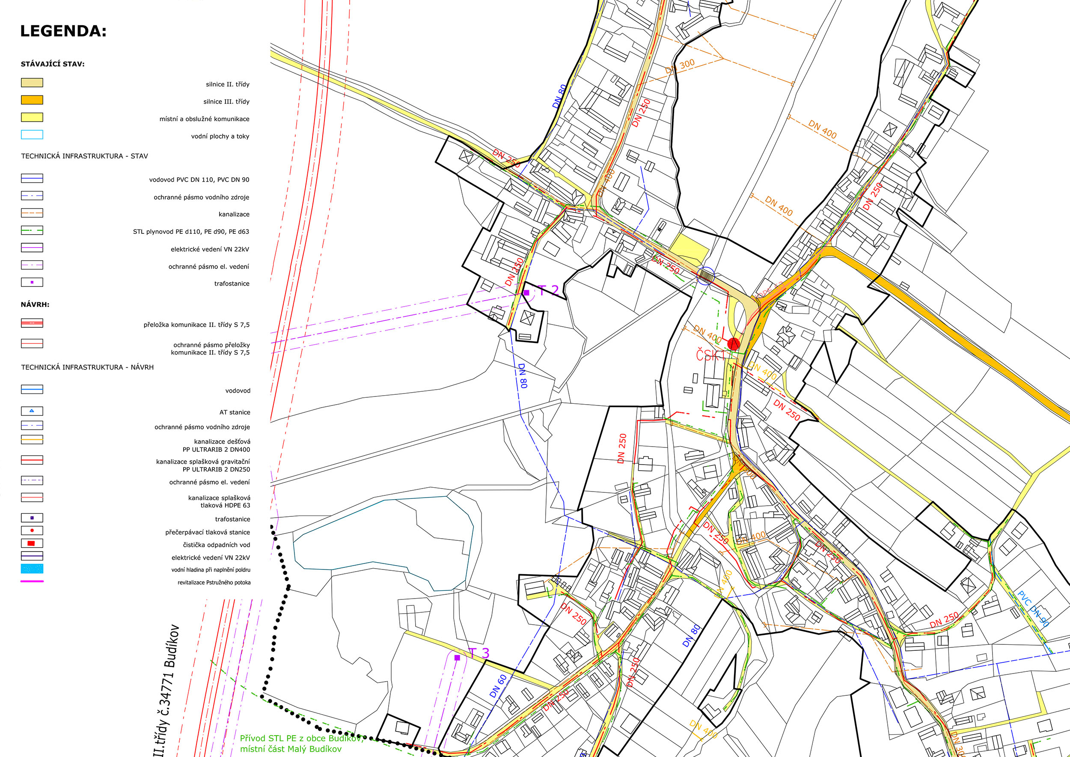This screenshot has height=757, width=1070.
Task: Click the silnice II. třídy beige swatch
Action: click(32, 83)
